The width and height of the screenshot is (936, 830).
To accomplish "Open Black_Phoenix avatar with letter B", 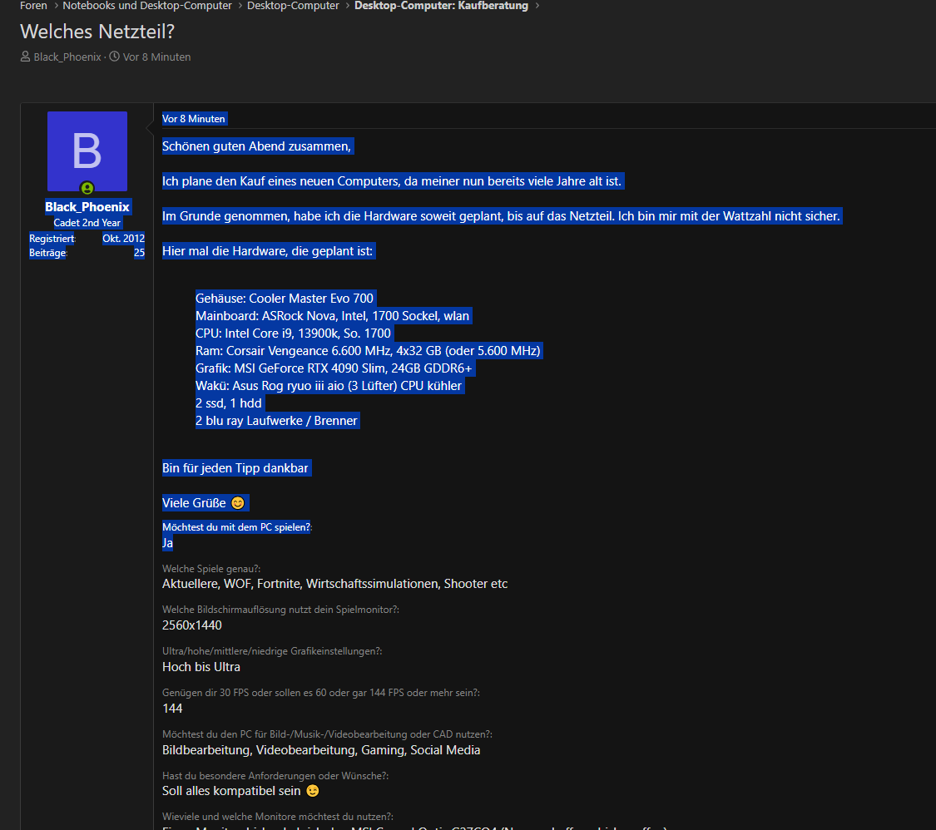I will coord(87,151).
